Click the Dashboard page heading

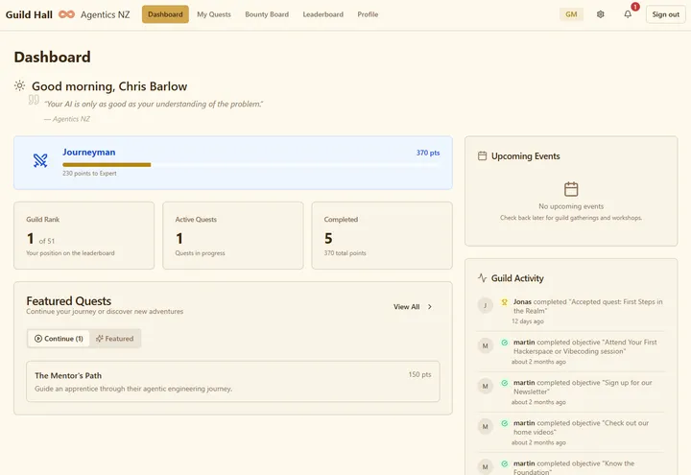(53, 57)
